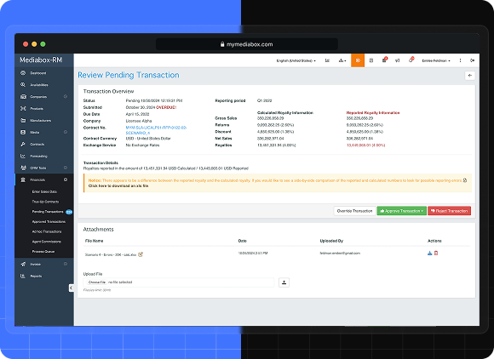Click the document icon at end of notice
494x359 pixels.
pyautogui.click(x=465, y=180)
